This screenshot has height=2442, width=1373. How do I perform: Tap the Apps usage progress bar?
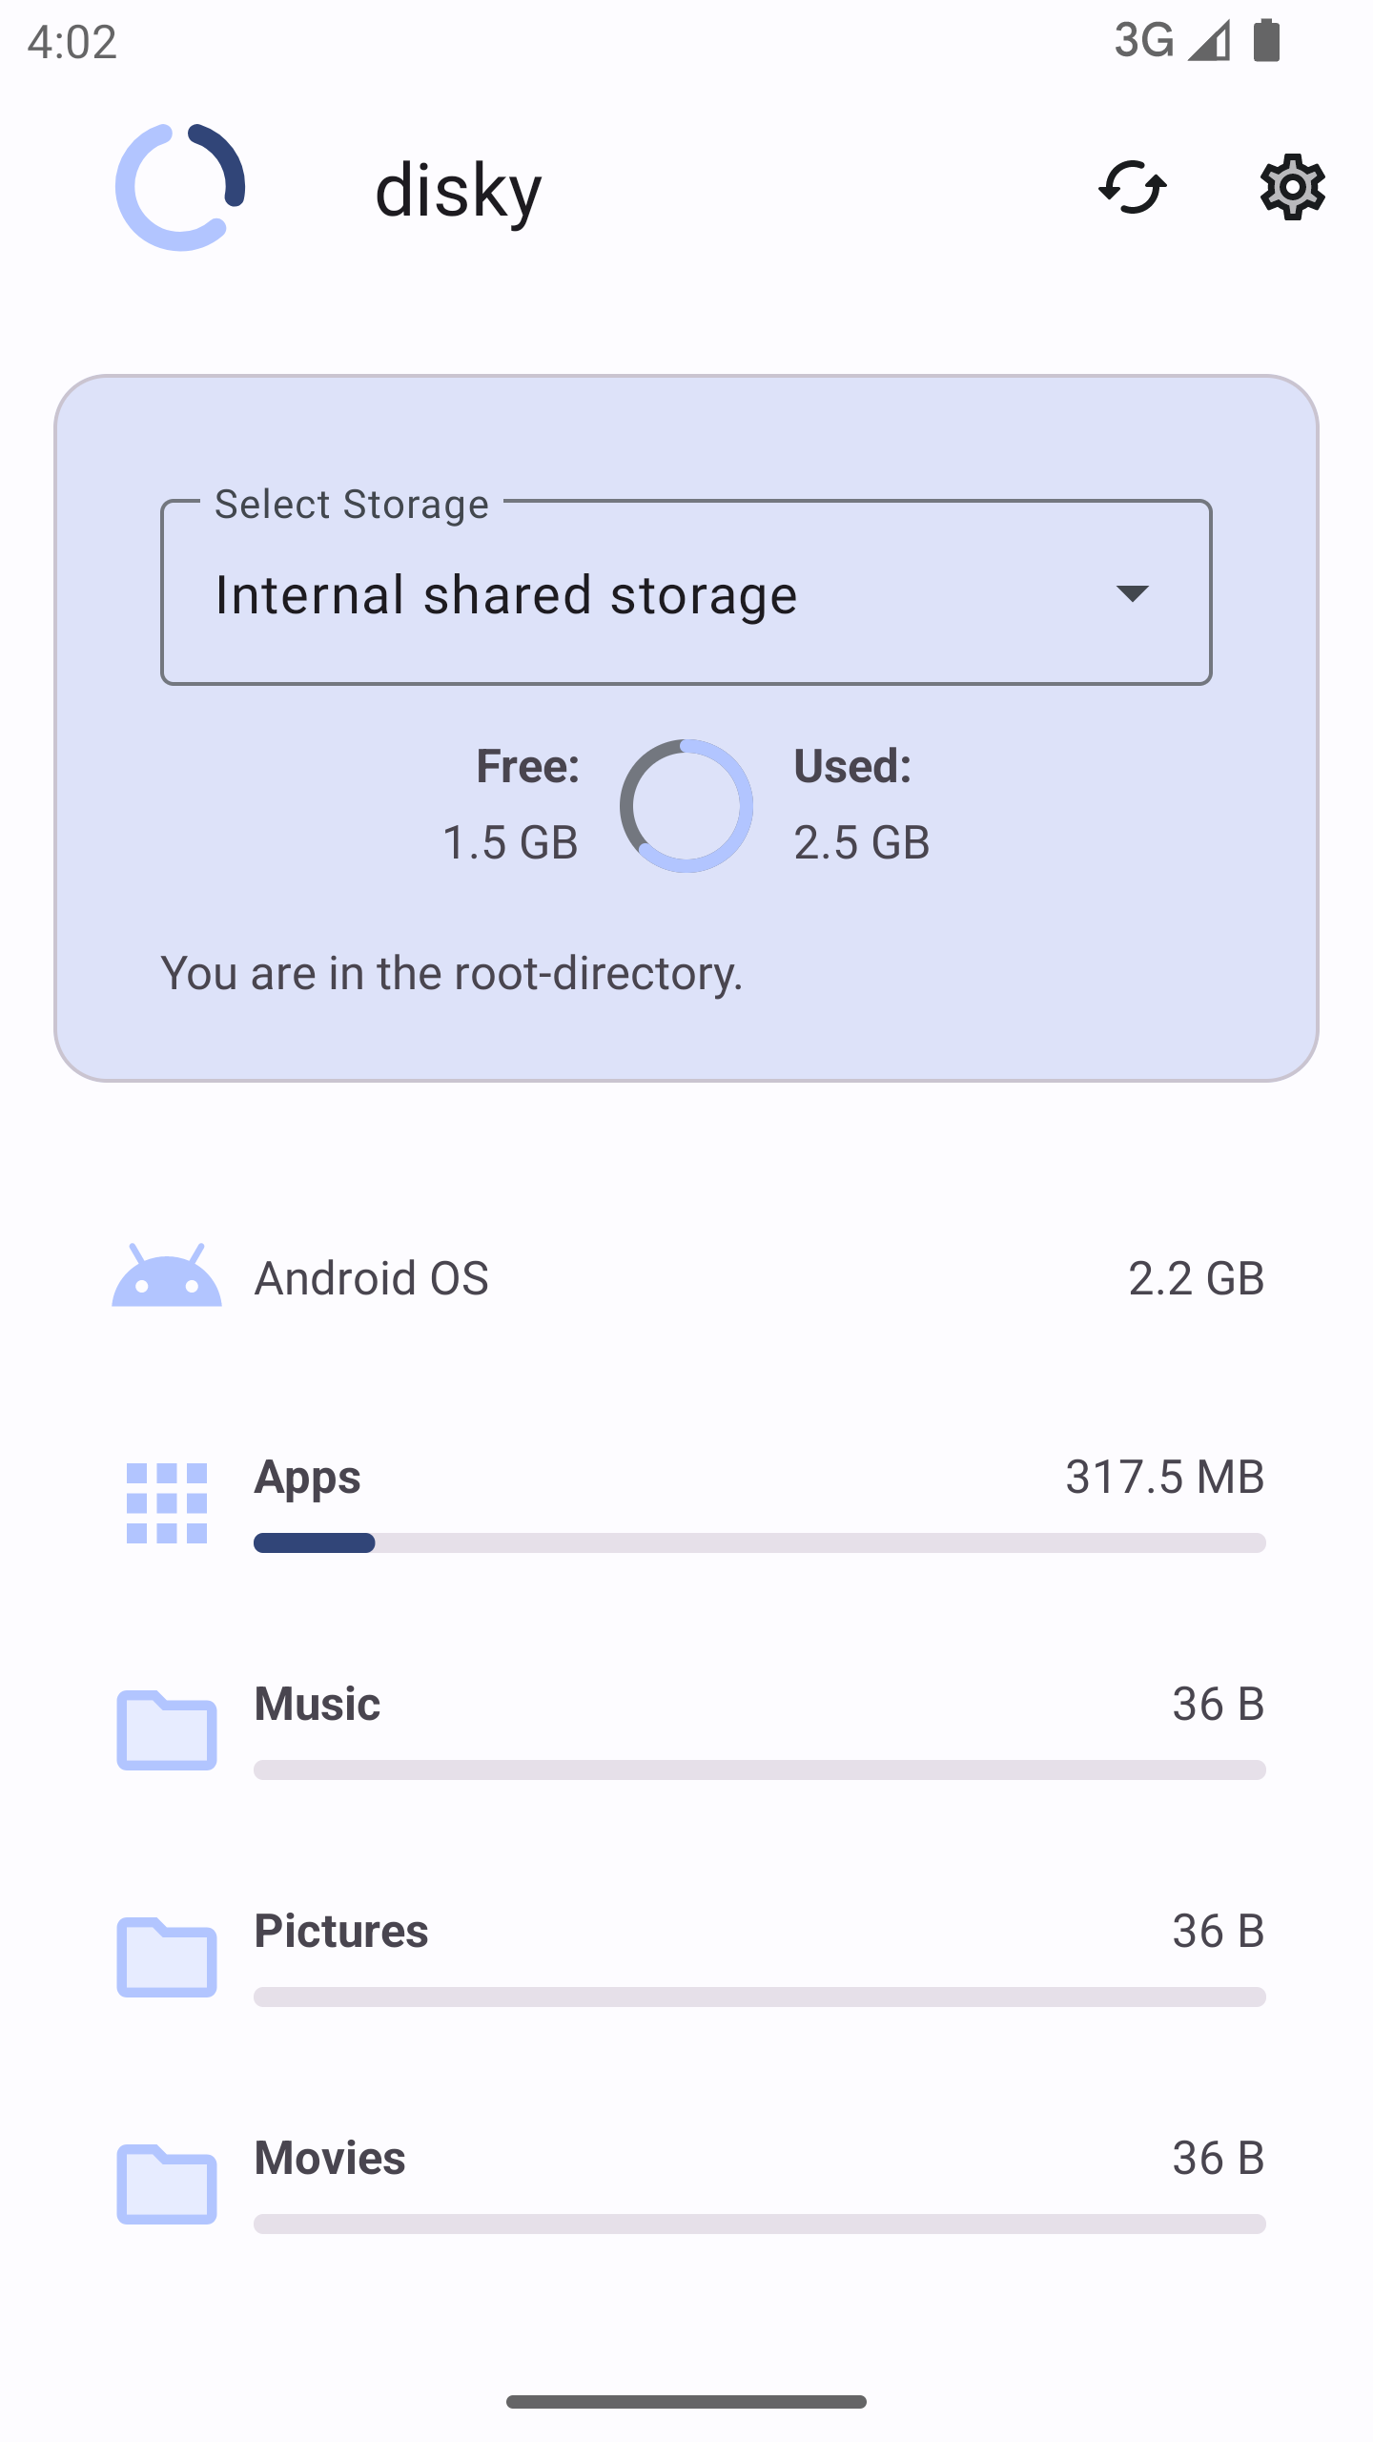click(759, 1542)
